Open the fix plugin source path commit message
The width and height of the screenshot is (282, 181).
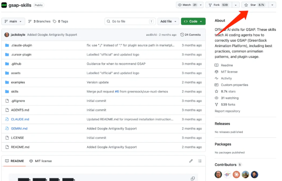130,45
